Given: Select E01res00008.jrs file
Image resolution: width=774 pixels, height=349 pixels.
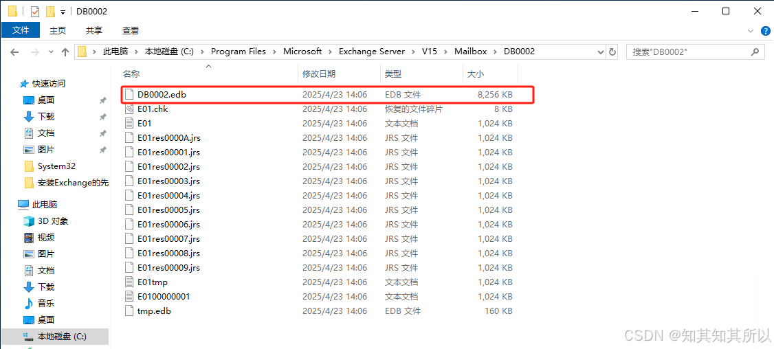Looking at the screenshot, I should (x=168, y=254).
